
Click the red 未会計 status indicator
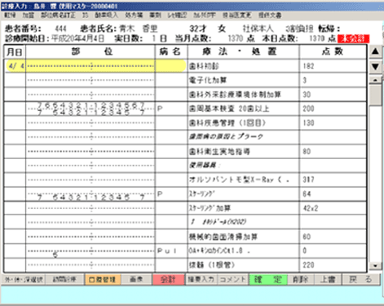353,38
